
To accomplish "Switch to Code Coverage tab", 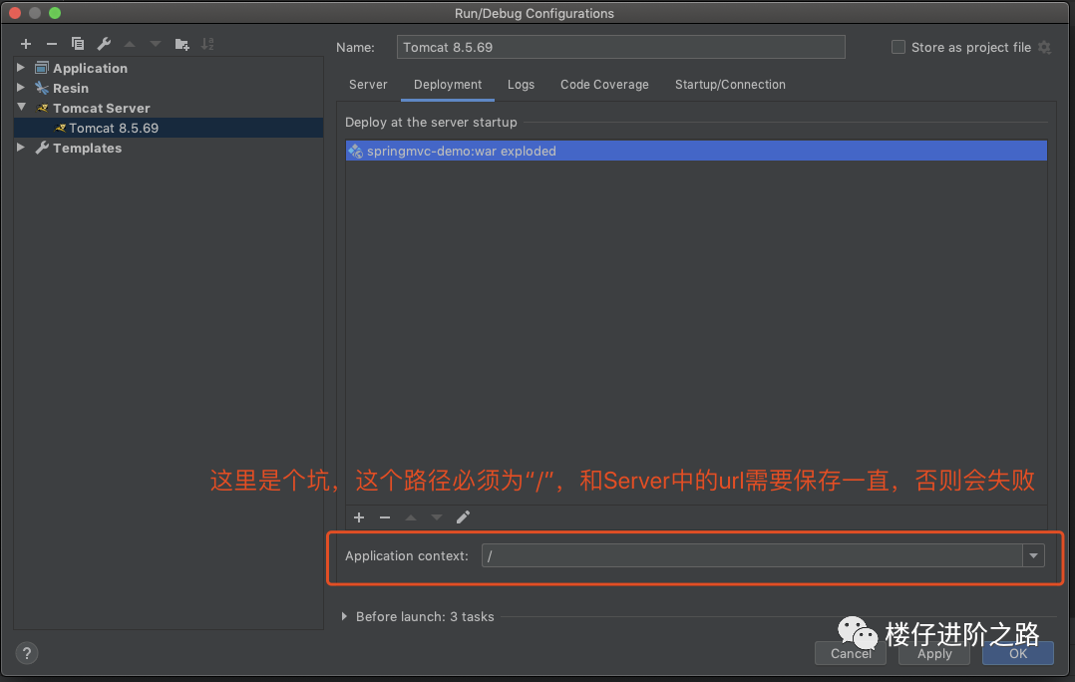I will pyautogui.click(x=604, y=85).
